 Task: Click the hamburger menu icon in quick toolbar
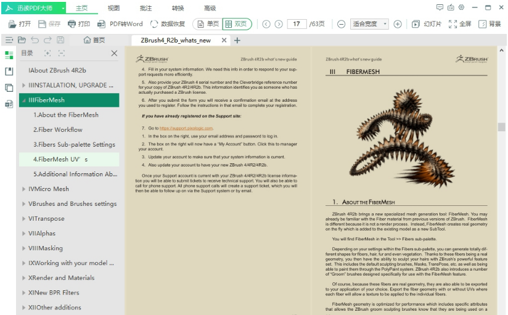pyautogui.click(x=9, y=40)
